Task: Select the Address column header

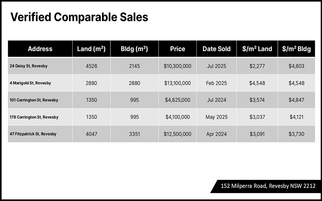Action: point(40,49)
